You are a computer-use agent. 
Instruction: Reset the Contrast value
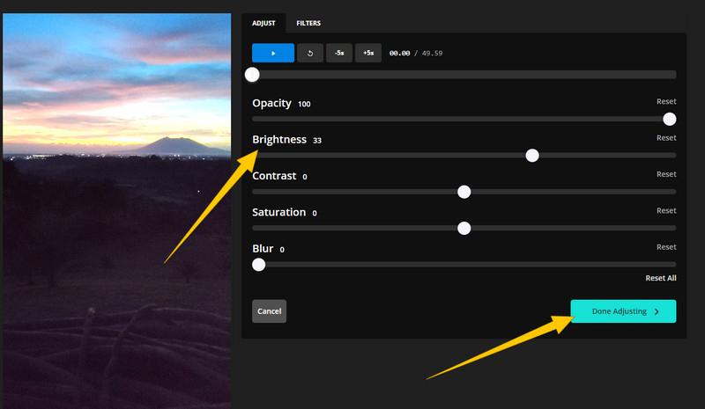click(x=666, y=174)
